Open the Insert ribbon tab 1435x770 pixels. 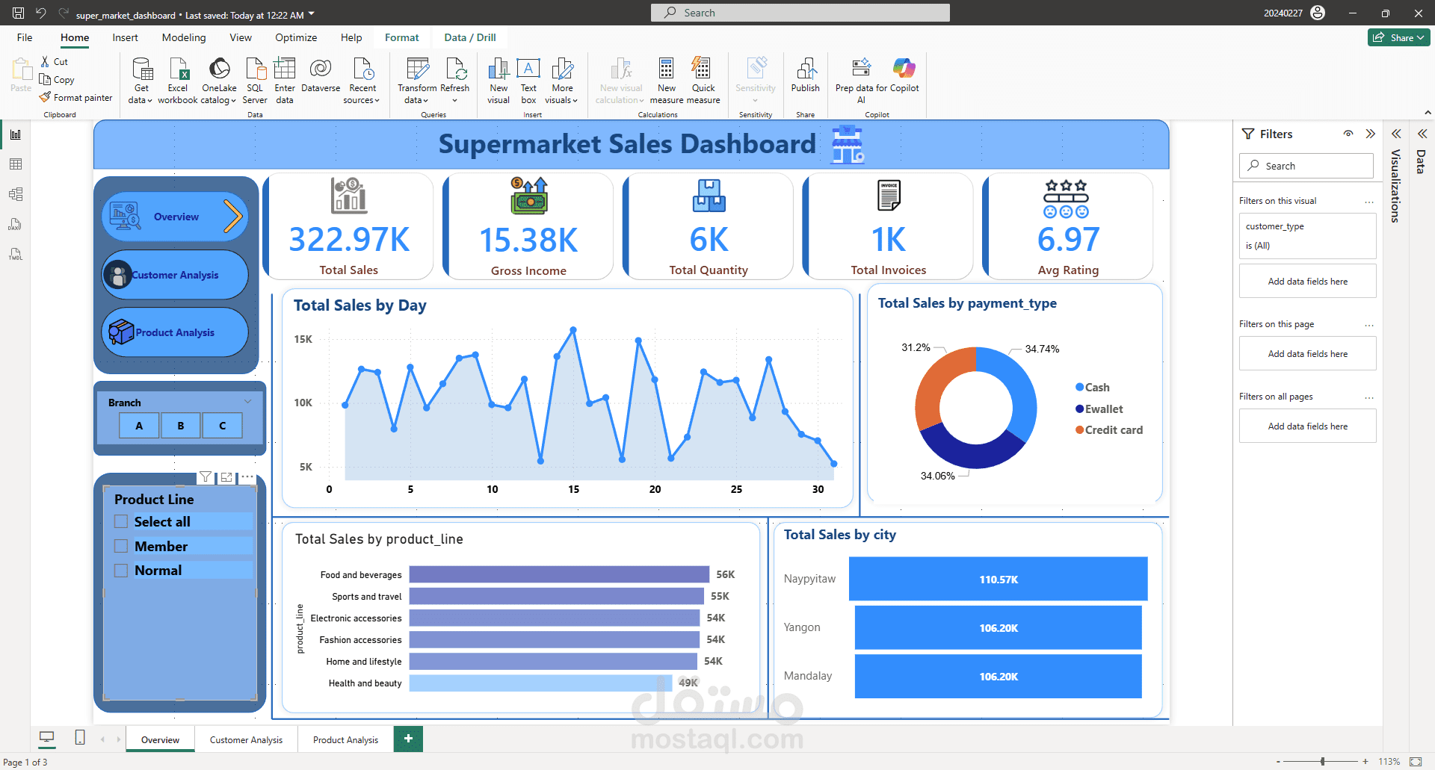125,37
